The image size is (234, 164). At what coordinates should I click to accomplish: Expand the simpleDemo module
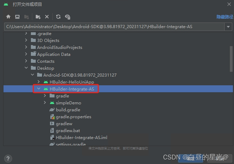45,103
